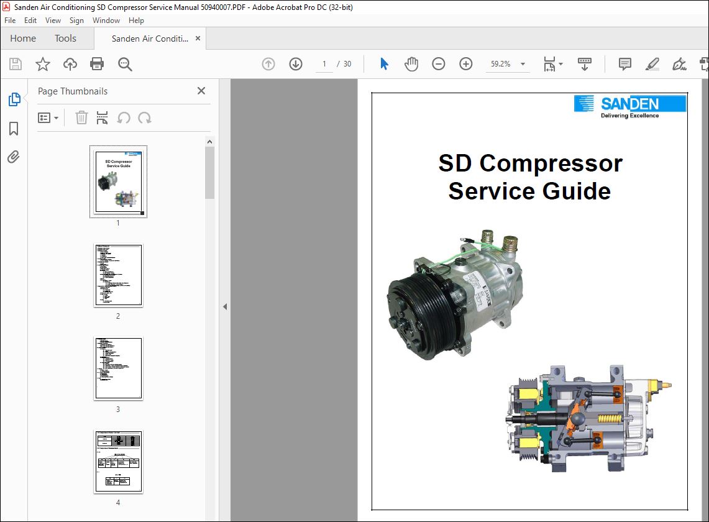Select the arrow Selection tool
This screenshot has width=709, height=522.
pyautogui.click(x=385, y=64)
